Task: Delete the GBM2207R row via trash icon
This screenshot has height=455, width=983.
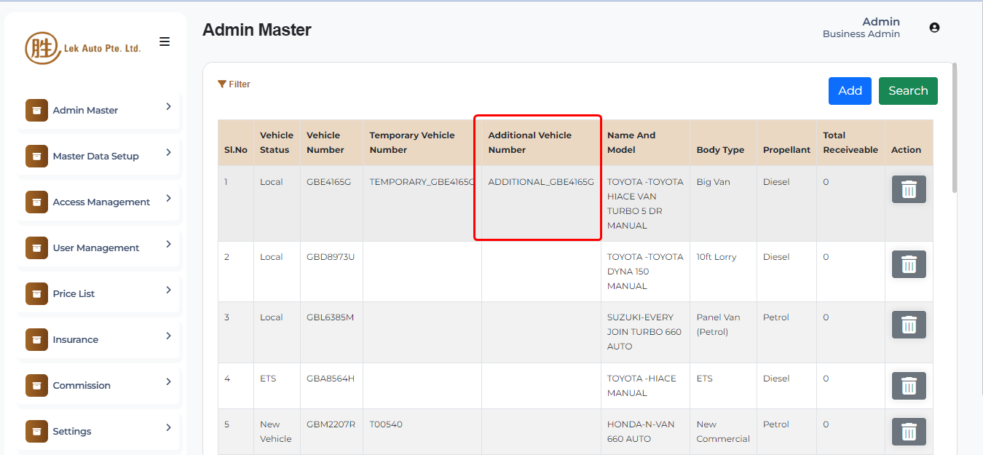Action: click(909, 432)
